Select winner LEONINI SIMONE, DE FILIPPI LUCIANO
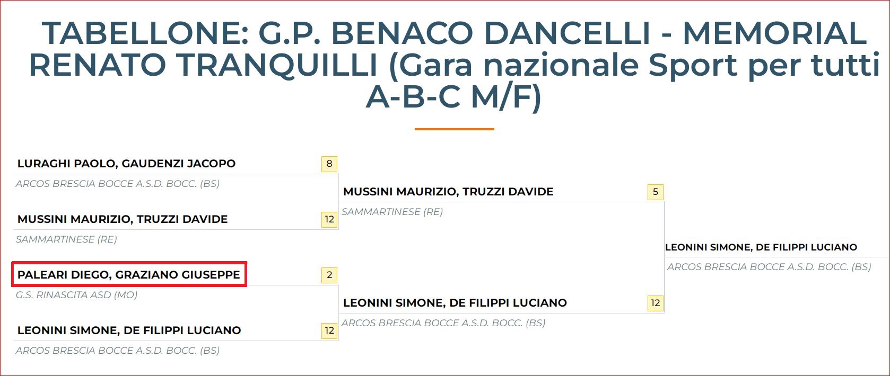The width and height of the screenshot is (890, 376). click(x=761, y=247)
